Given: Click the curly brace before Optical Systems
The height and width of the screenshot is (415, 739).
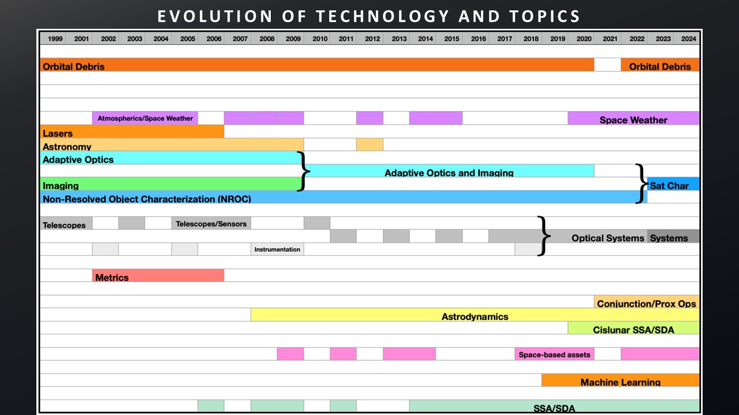Looking at the screenshot, I should click(x=543, y=235).
